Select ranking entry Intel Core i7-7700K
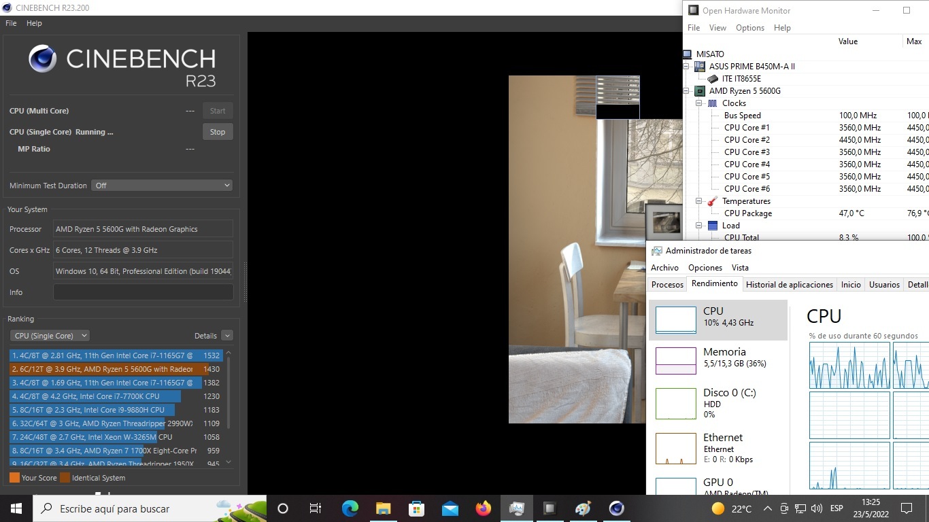929x522 pixels. (x=115, y=396)
